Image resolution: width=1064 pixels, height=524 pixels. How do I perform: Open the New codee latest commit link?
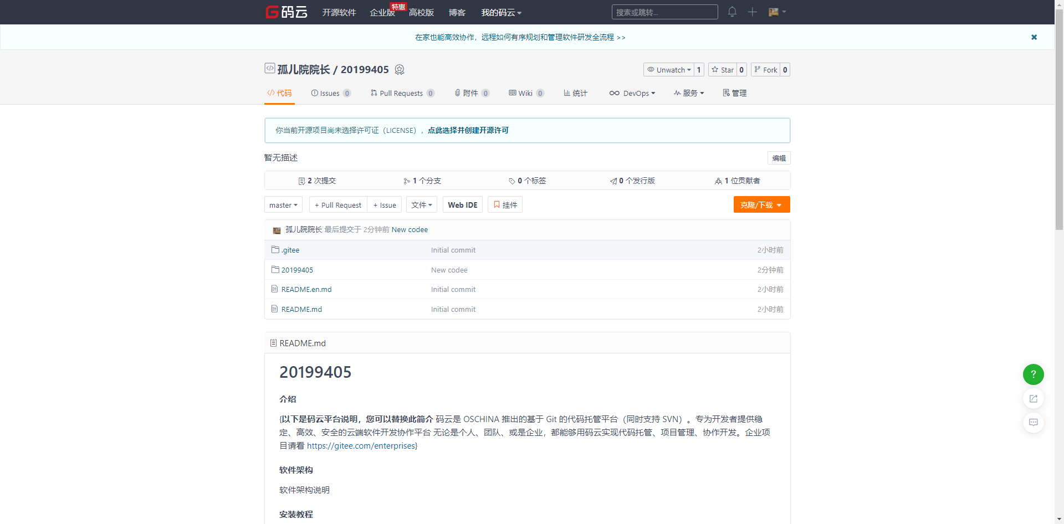pos(410,229)
